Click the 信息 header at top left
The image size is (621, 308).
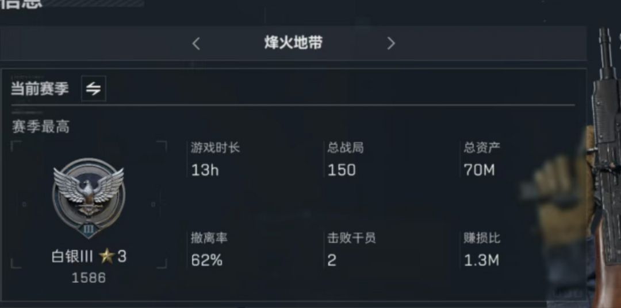[x=21, y=4]
